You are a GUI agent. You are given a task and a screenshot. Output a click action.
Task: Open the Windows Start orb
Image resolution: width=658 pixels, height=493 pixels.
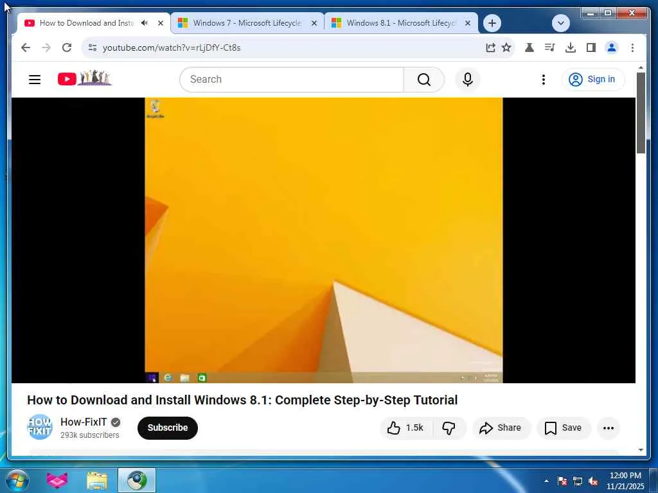pyautogui.click(x=17, y=480)
